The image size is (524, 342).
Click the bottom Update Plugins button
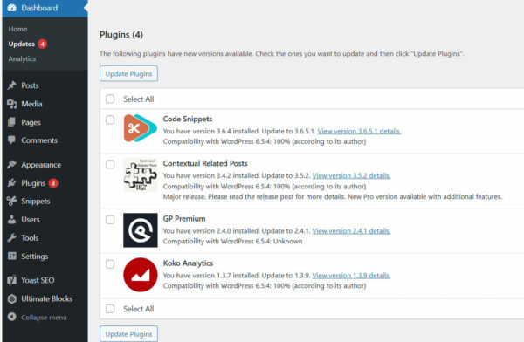128,333
